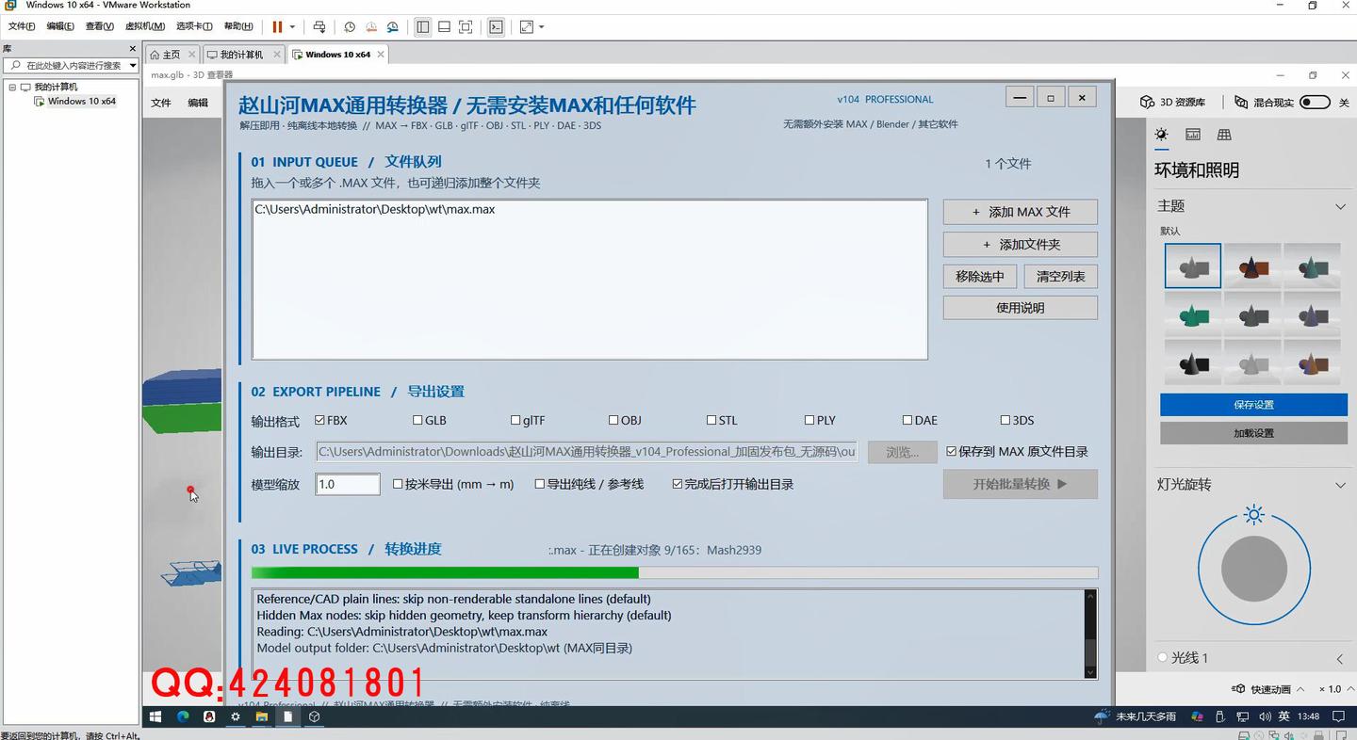Open the Windows Start menu
Image resolution: width=1357 pixels, height=740 pixels.
click(x=155, y=716)
